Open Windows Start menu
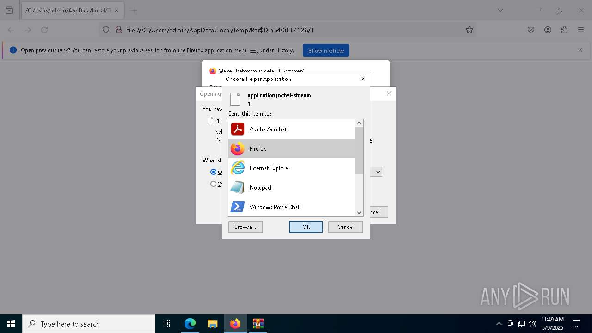The image size is (592, 333). (x=11, y=324)
